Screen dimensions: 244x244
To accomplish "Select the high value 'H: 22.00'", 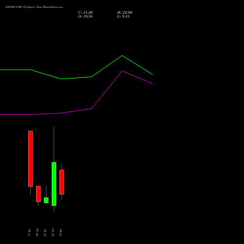I will tap(124, 13).
